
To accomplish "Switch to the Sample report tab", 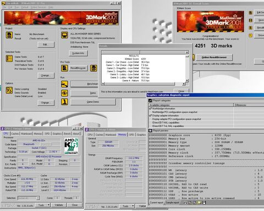I will click(172, 203).
